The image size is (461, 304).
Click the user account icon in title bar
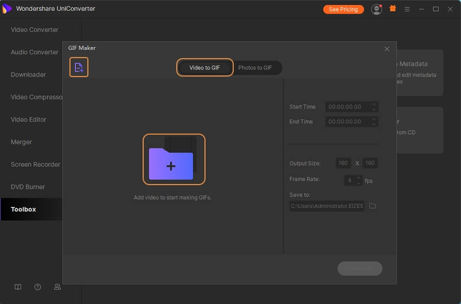(376, 9)
